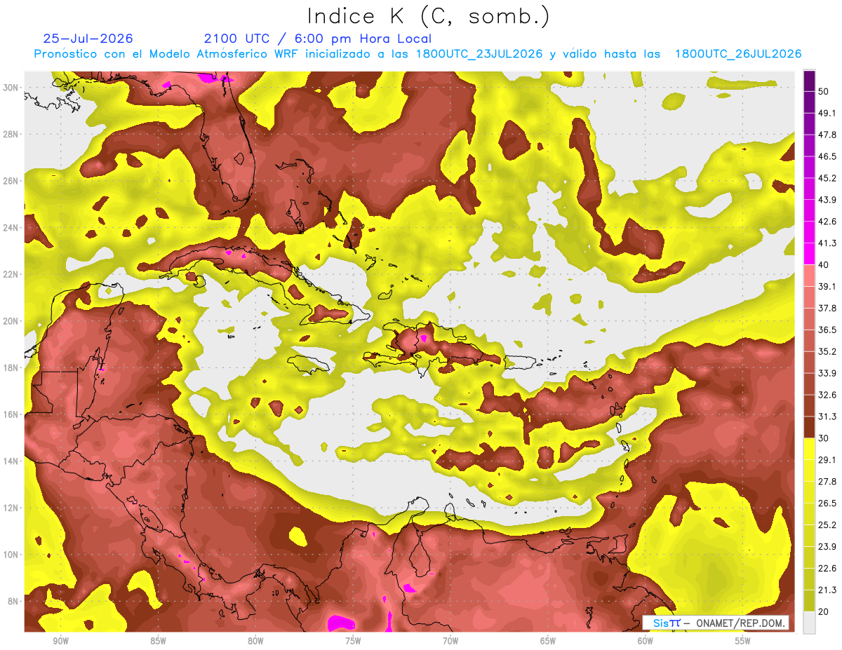Screen dimensions: 842x650
Task: Click the 24N latitude label
Action: [x=12, y=227]
